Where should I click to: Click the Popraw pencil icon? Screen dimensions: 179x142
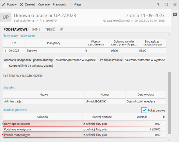[4, 4]
